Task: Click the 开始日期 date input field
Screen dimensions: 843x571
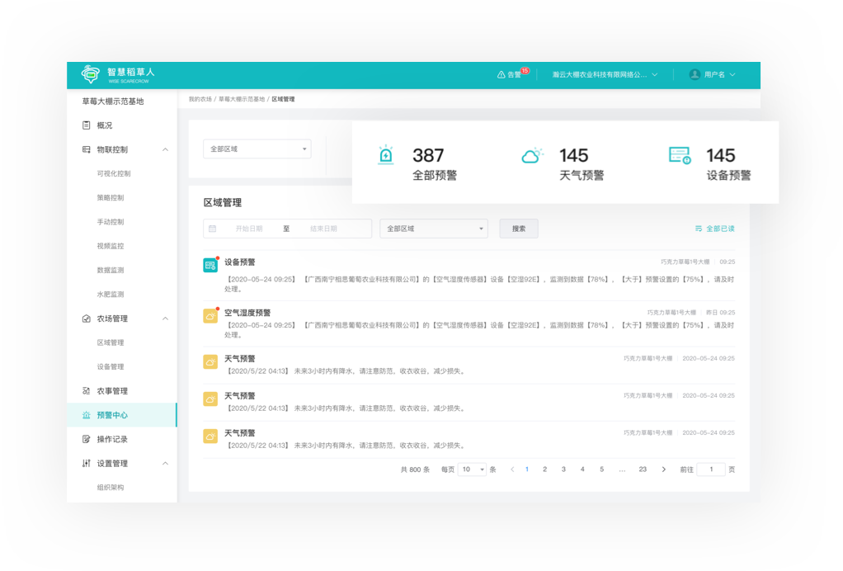Action: pyautogui.click(x=249, y=229)
